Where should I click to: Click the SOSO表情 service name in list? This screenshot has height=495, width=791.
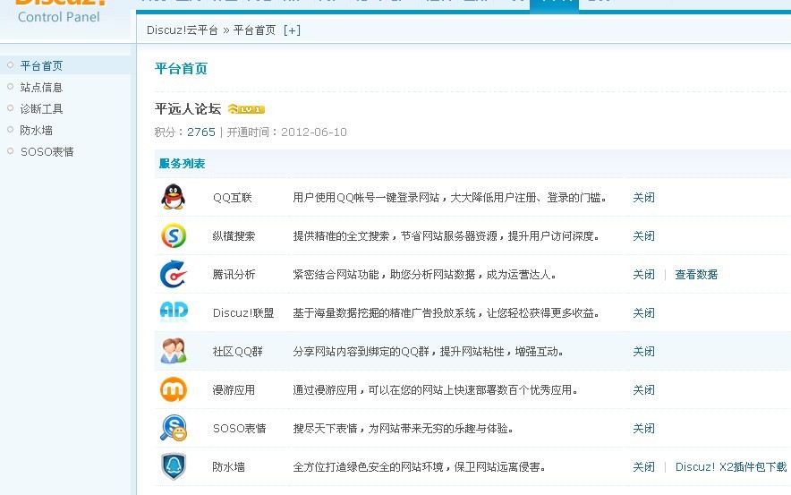pos(239,429)
